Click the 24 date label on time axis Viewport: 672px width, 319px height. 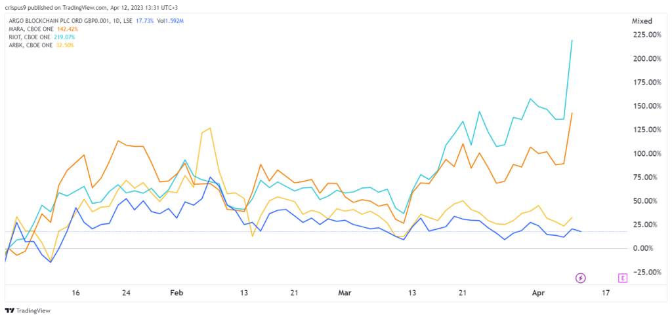point(126,293)
